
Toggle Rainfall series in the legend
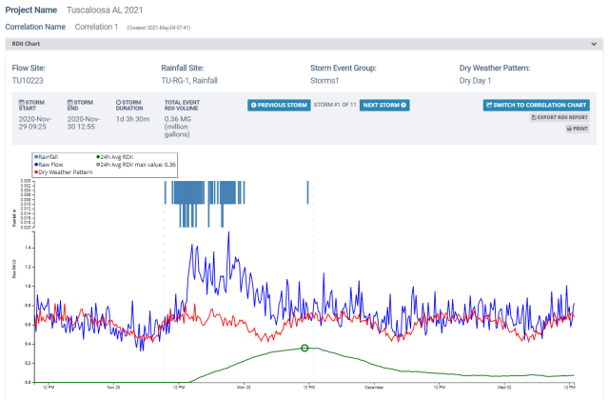tap(46, 157)
